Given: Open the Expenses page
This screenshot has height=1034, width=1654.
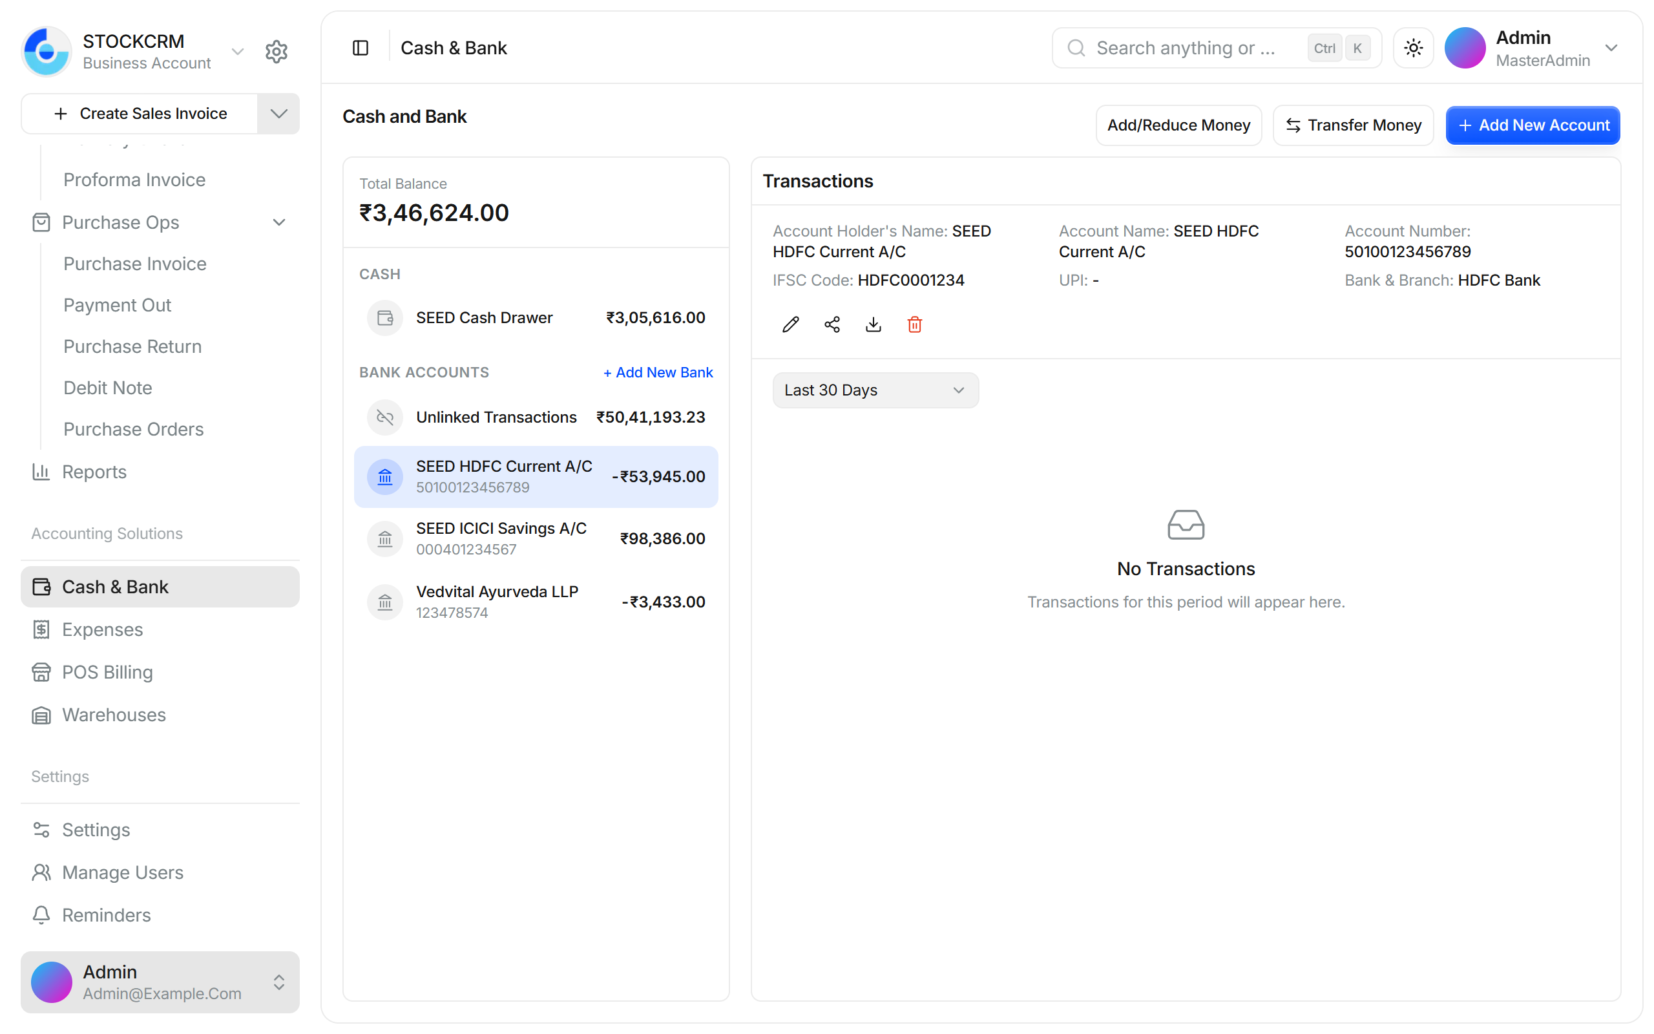Looking at the screenshot, I should tap(160, 629).
